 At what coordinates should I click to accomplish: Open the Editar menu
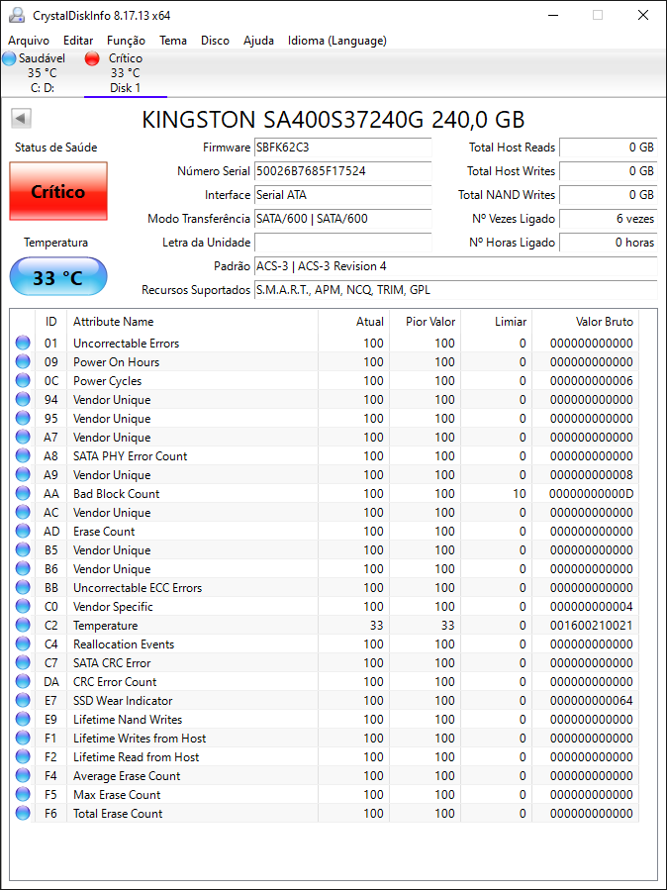[x=78, y=41]
